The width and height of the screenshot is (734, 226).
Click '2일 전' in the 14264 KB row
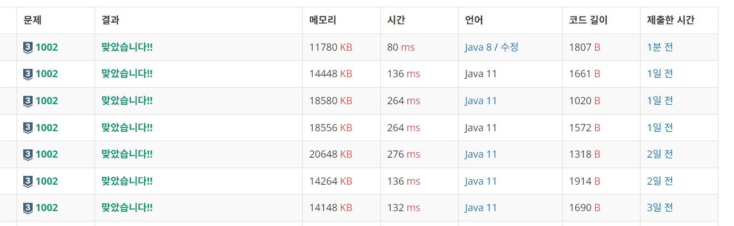[660, 181]
